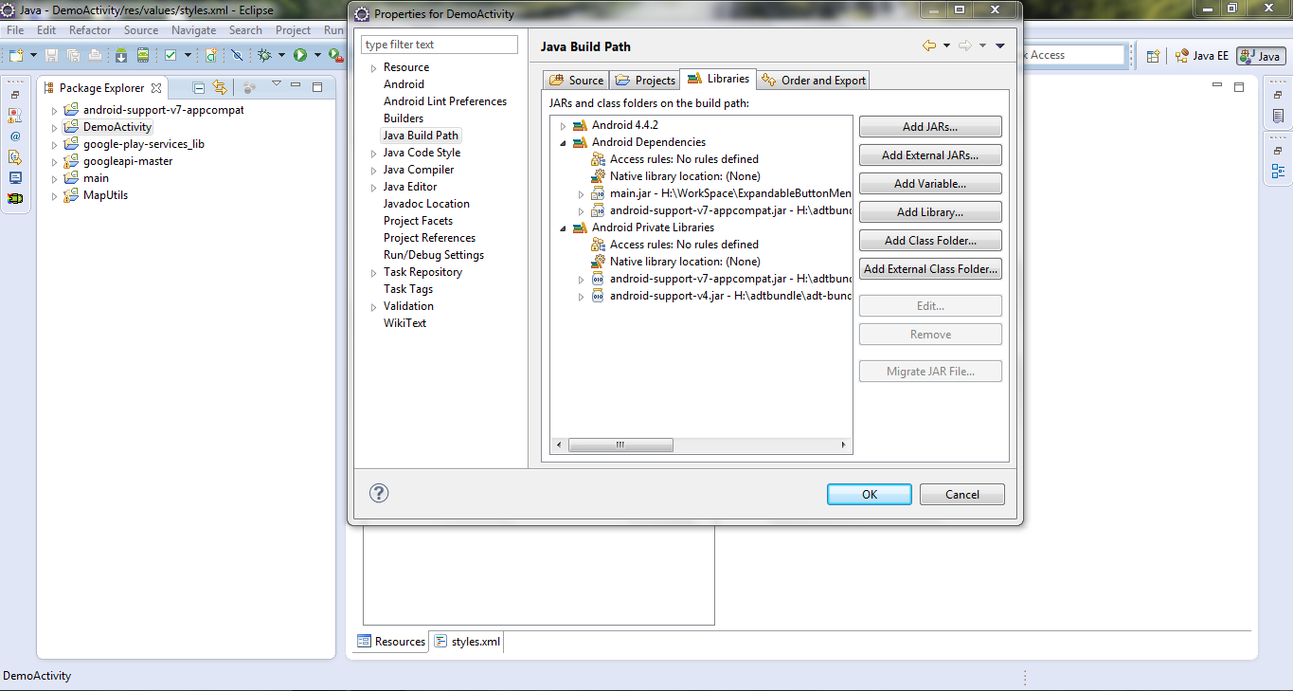Open the New wizard dropdown arrow
Viewport: 1293px width, 691px height.
click(x=33, y=55)
